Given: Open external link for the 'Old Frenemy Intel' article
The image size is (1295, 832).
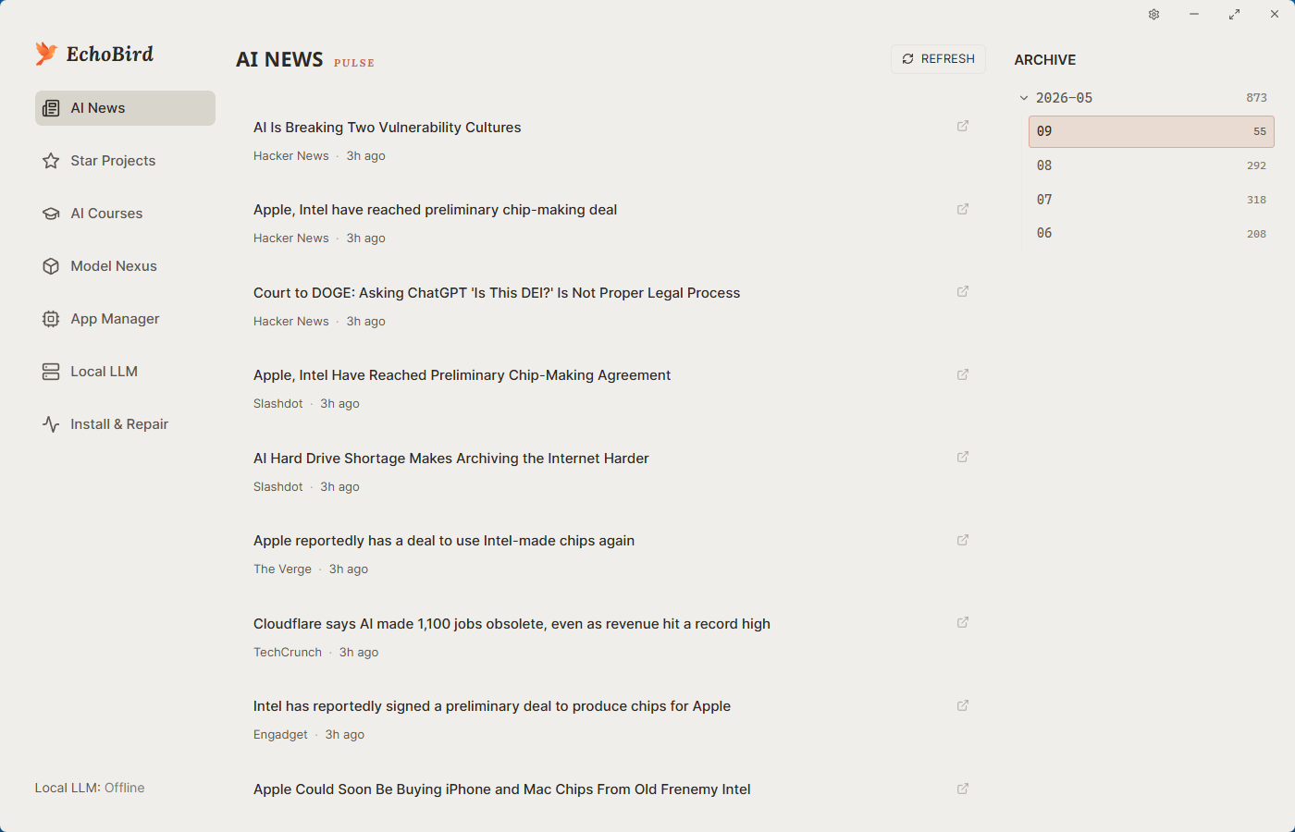Looking at the screenshot, I should pos(963,789).
